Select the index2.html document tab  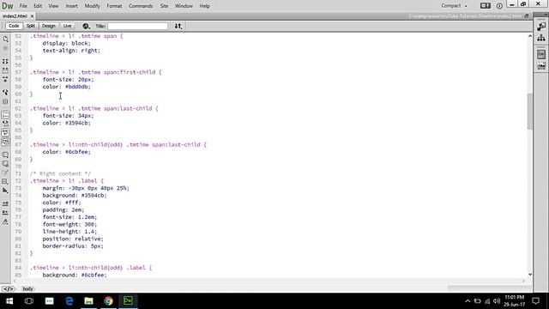pyautogui.click(x=15, y=16)
